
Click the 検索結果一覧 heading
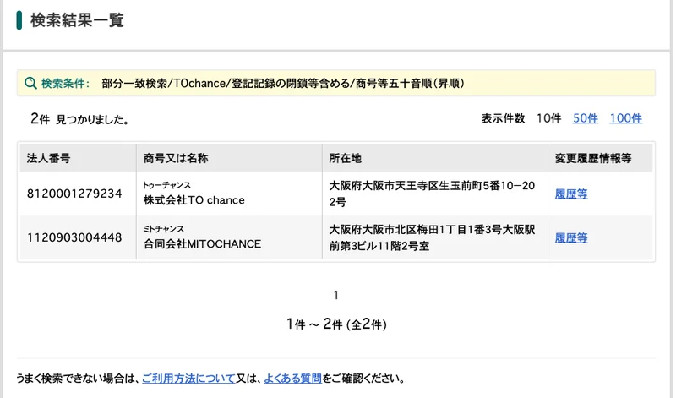[77, 20]
